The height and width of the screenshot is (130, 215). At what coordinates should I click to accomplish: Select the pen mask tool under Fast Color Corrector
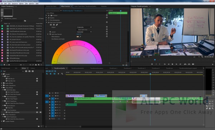pos(57,25)
